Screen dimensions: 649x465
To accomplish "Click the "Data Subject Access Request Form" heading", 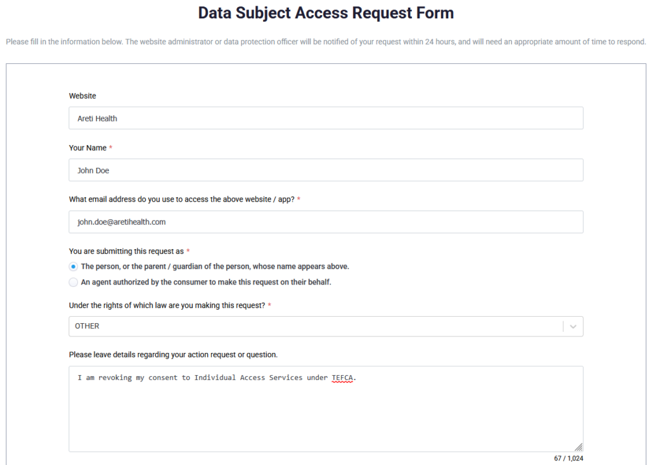I will click(x=326, y=13).
